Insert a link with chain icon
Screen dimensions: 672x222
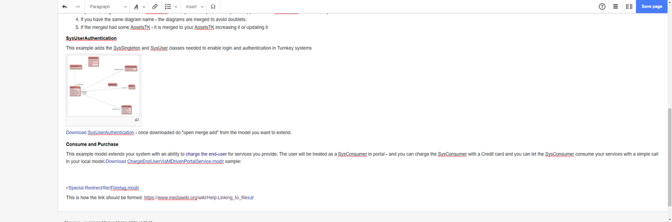[x=155, y=7]
